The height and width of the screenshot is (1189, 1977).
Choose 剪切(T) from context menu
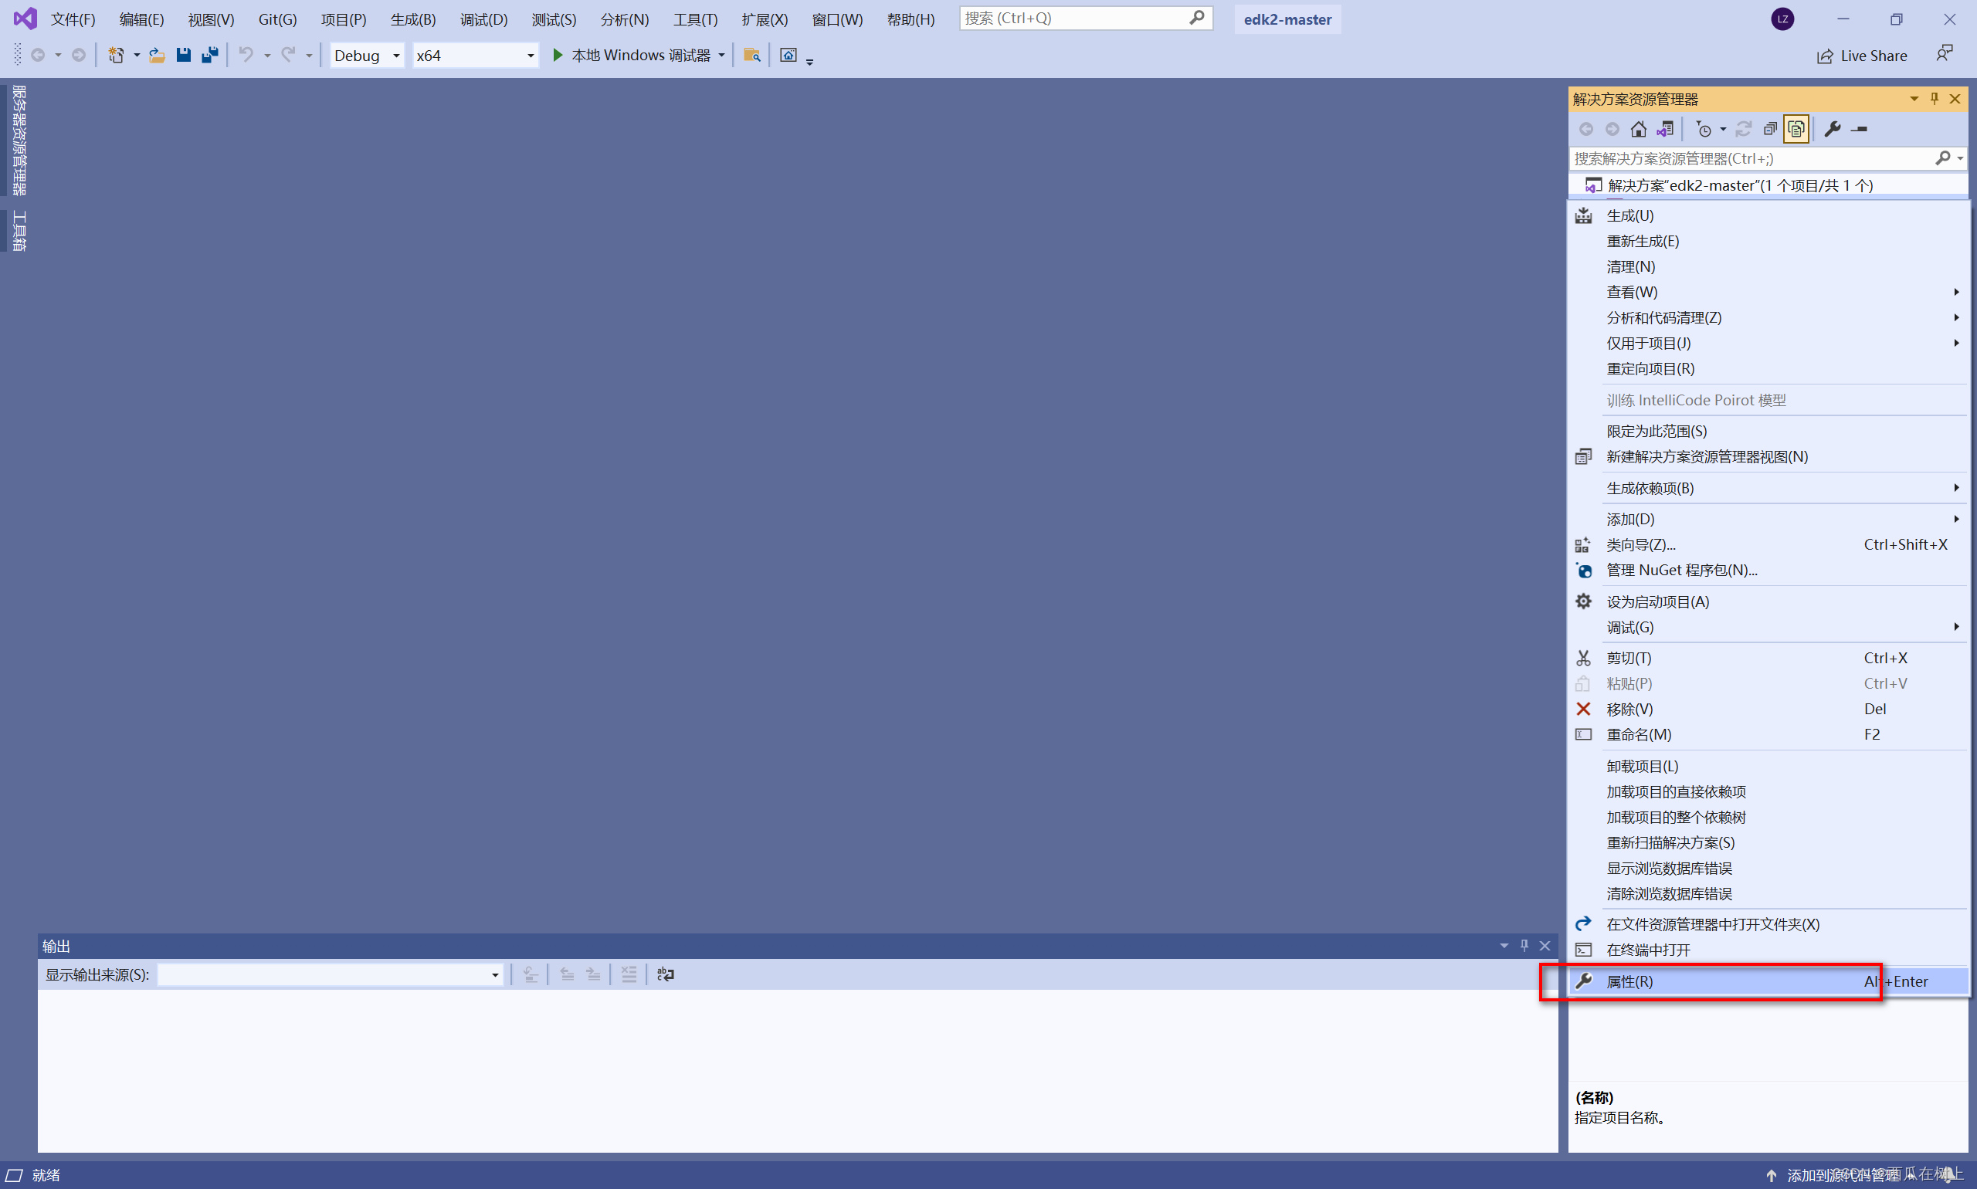(1767, 658)
